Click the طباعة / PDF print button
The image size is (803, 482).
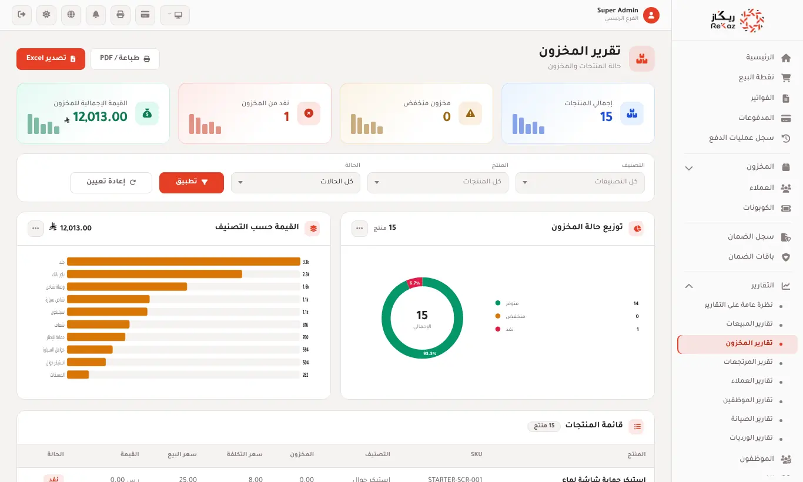tap(125, 59)
